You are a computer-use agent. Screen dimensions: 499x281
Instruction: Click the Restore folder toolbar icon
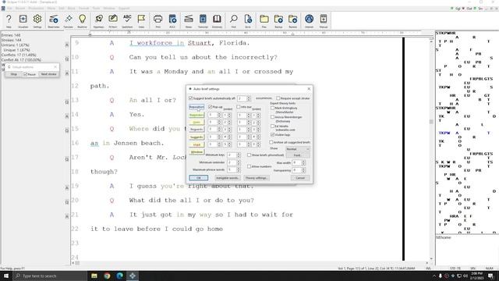point(293,21)
